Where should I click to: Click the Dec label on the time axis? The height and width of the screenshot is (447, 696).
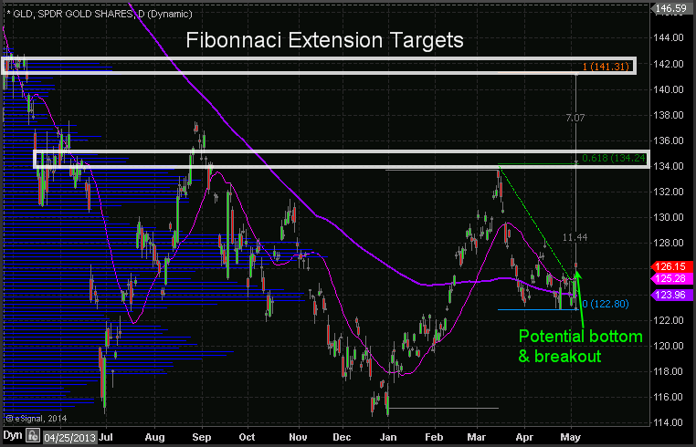[342, 437]
